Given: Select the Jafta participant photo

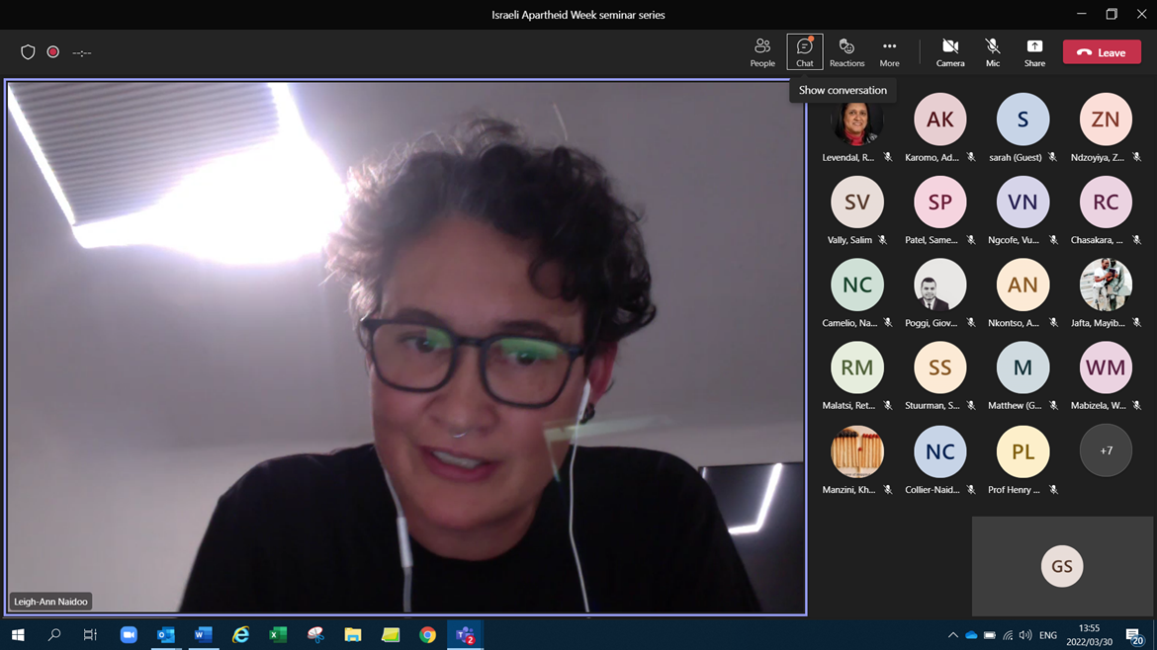Looking at the screenshot, I should [1106, 284].
